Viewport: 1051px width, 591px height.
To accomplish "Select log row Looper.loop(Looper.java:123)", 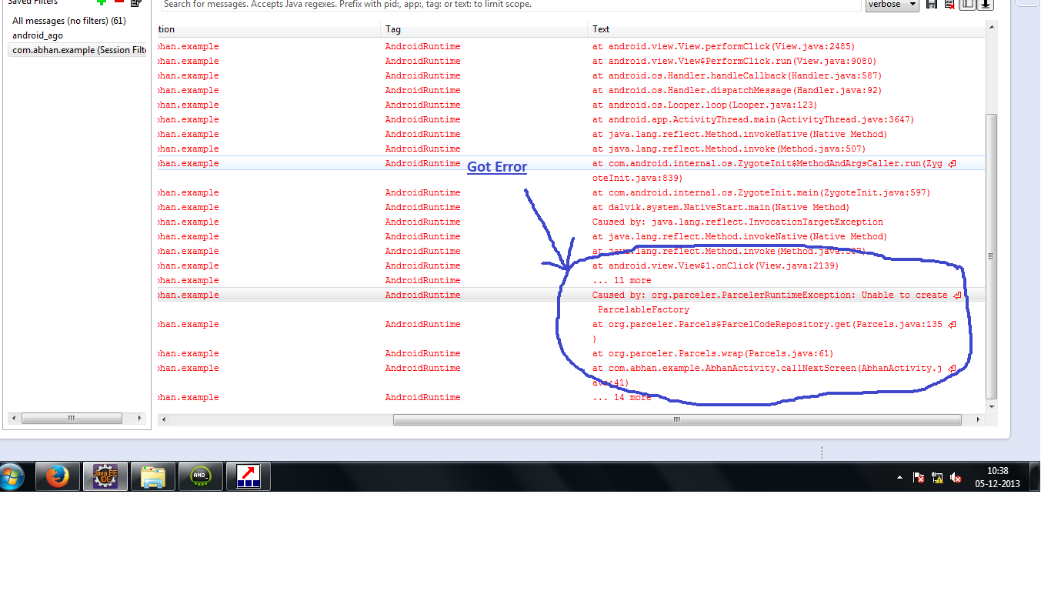I will [571, 105].
